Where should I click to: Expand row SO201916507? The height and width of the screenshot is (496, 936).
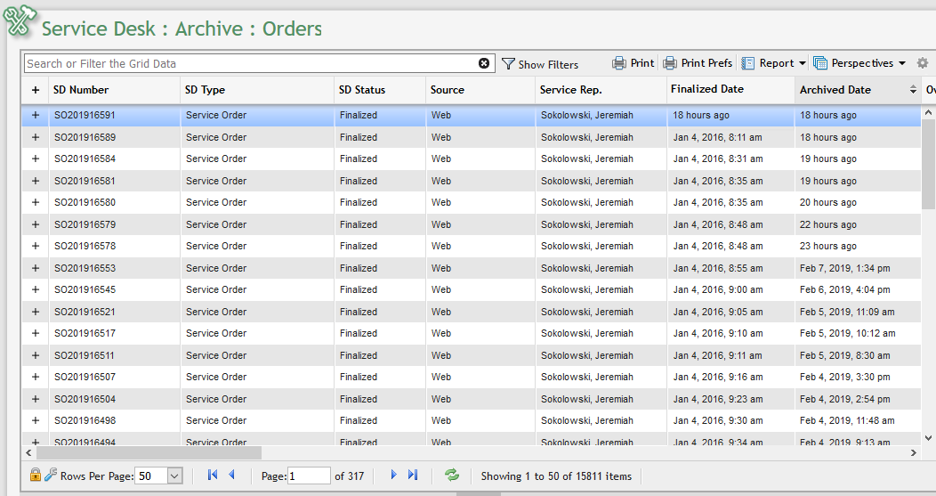click(36, 377)
